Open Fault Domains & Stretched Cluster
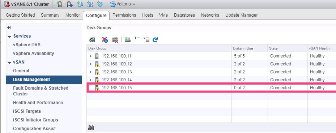This screenshot has width=336, height=133. click(41, 91)
